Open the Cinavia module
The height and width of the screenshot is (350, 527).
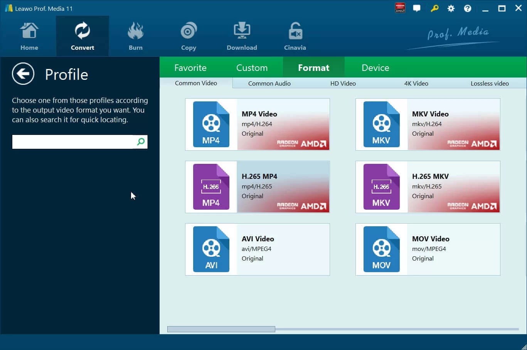[295, 36]
